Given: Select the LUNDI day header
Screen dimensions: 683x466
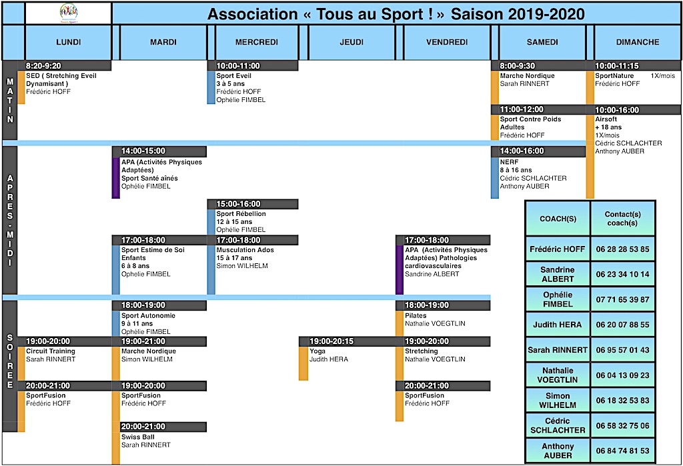Looking at the screenshot, I should pos(68,42).
